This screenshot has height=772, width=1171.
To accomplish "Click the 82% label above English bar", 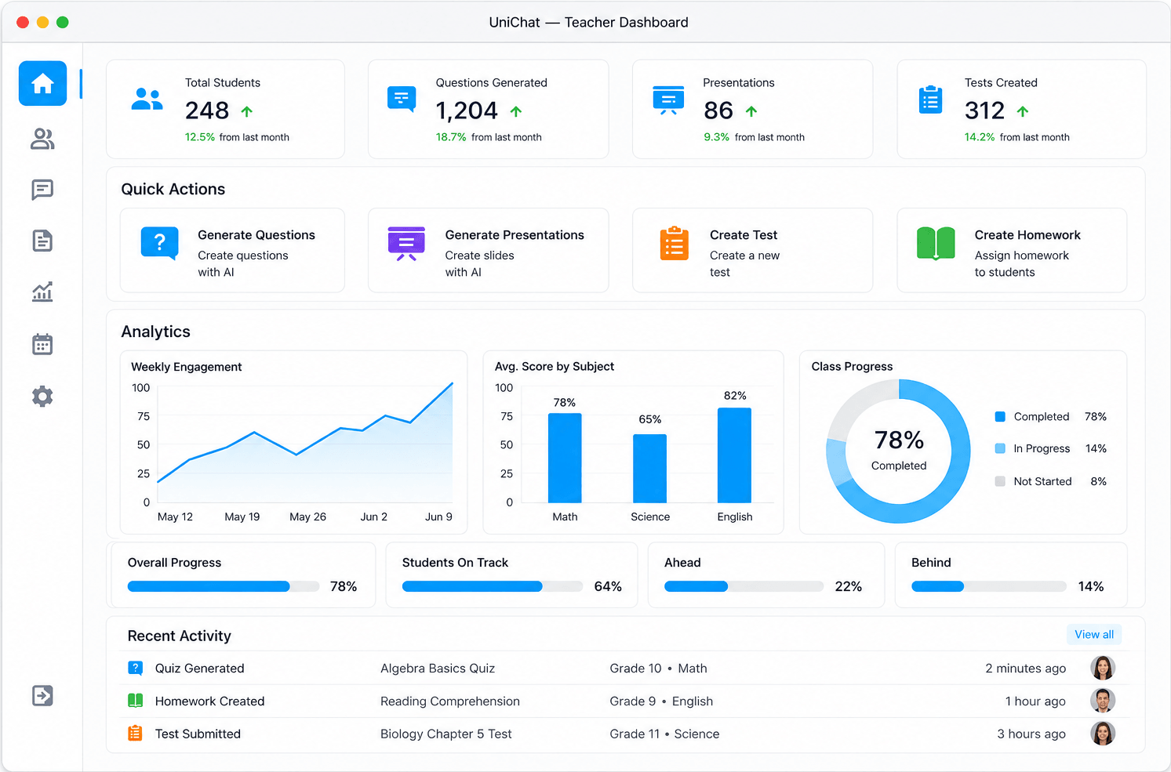I will (x=735, y=396).
